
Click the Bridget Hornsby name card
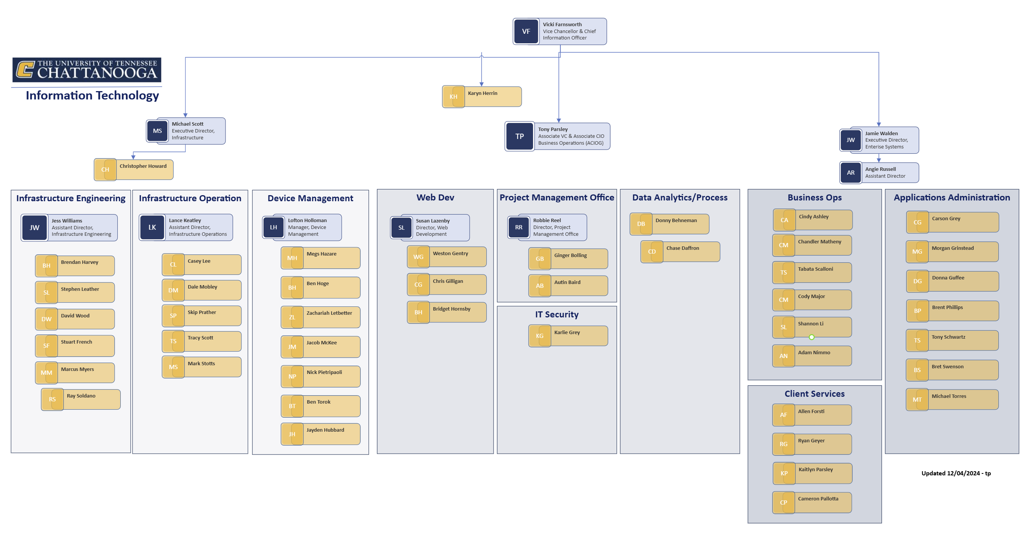[x=447, y=312]
